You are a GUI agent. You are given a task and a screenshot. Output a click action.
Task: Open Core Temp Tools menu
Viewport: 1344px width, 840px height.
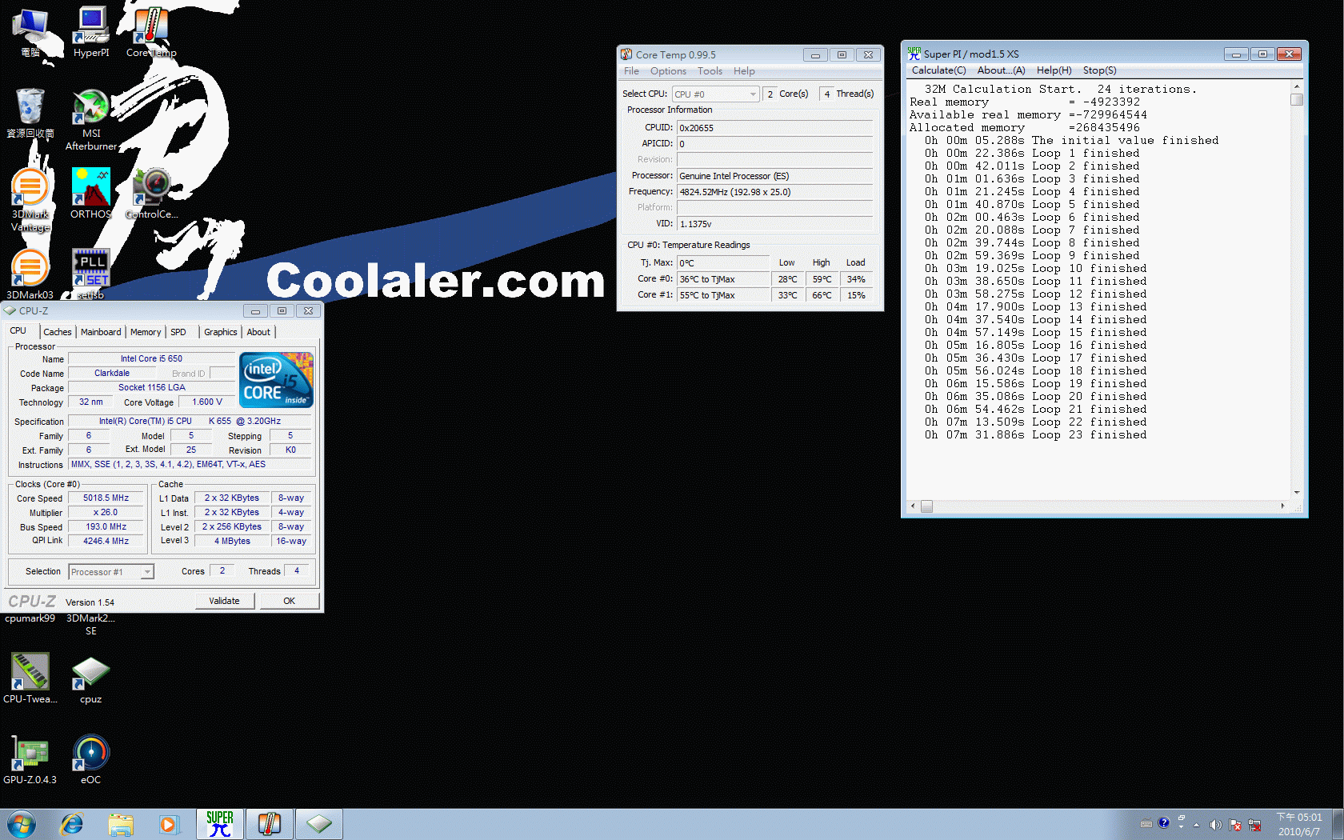pos(710,71)
